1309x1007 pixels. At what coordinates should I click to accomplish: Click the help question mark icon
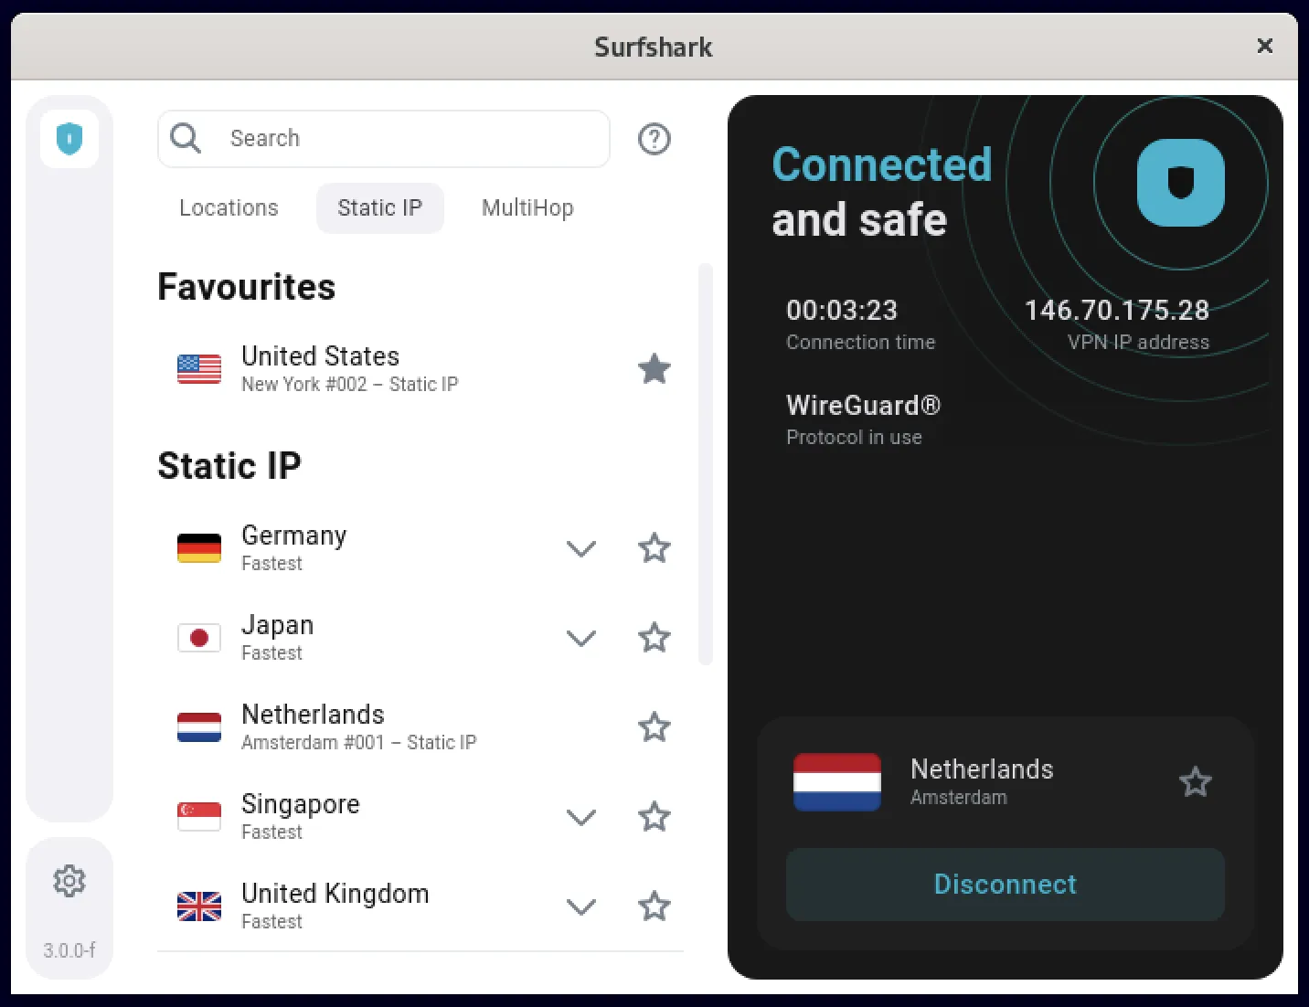[654, 139]
